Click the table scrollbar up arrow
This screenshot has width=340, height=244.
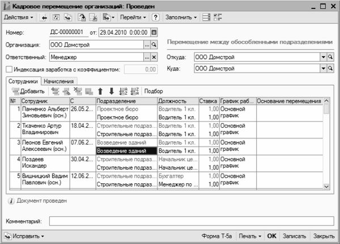[x=326, y=101]
